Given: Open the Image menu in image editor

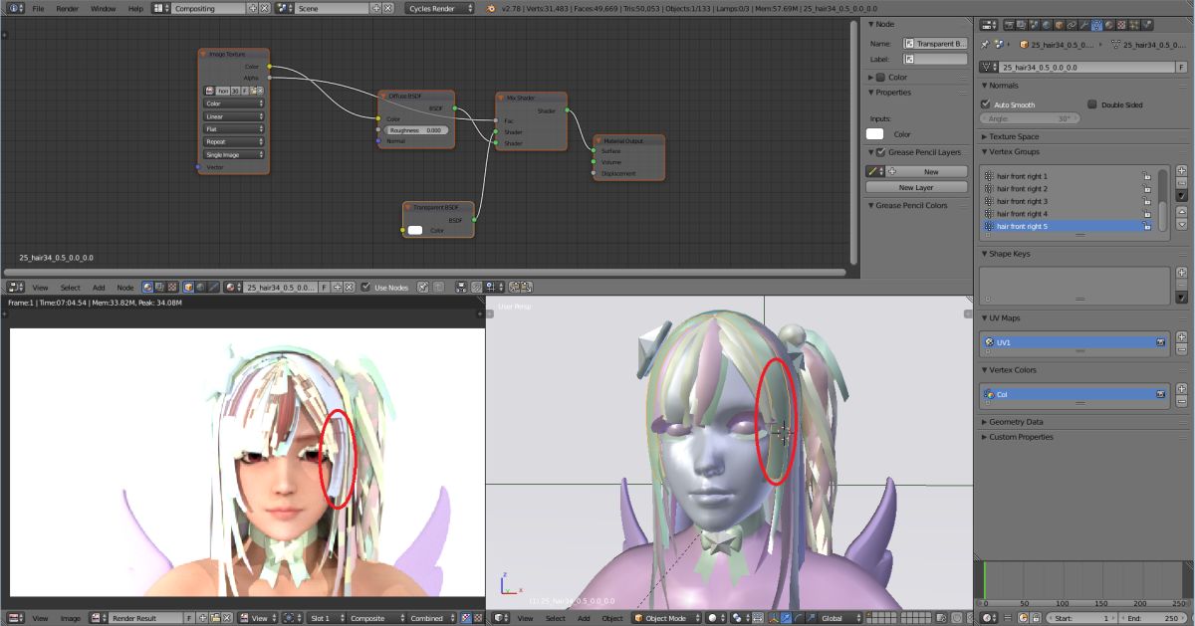Looking at the screenshot, I should [x=71, y=618].
